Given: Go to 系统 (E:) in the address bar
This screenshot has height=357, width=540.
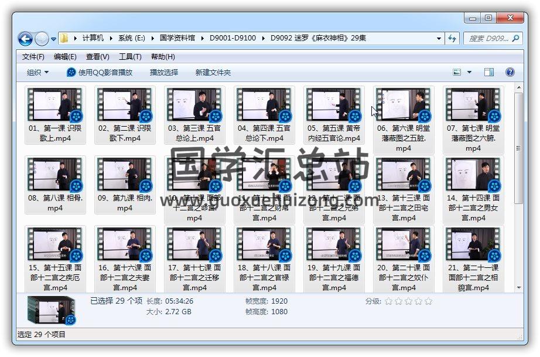Looking at the screenshot, I should [132, 38].
